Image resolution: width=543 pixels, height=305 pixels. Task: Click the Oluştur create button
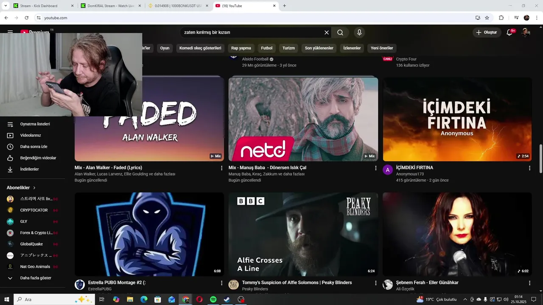(487, 33)
